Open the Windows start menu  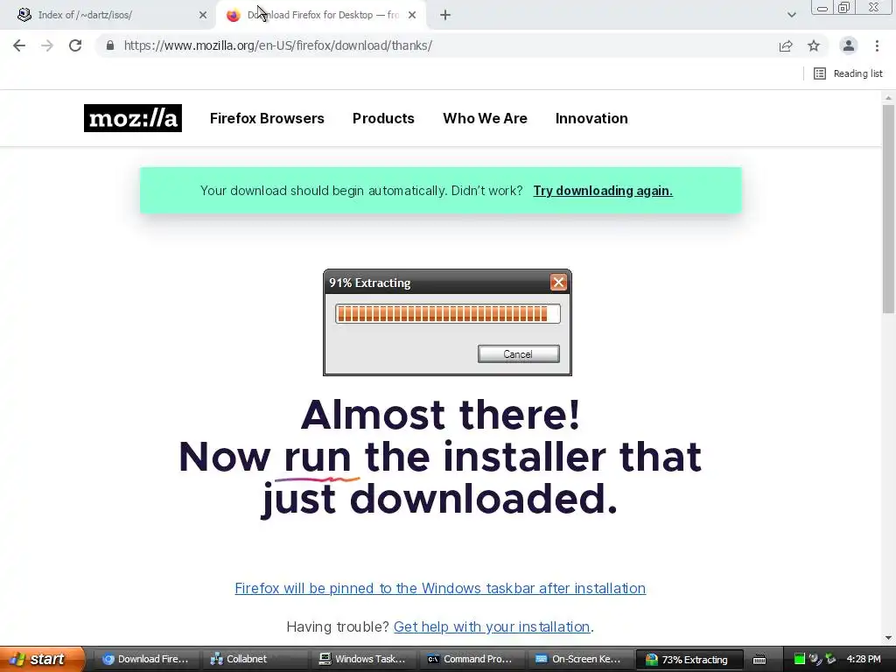click(x=41, y=660)
